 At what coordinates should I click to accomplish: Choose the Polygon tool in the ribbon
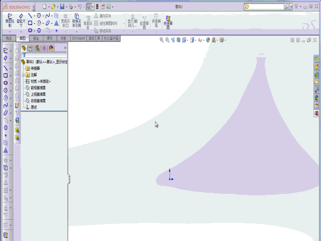pyautogui.click(x=39, y=31)
